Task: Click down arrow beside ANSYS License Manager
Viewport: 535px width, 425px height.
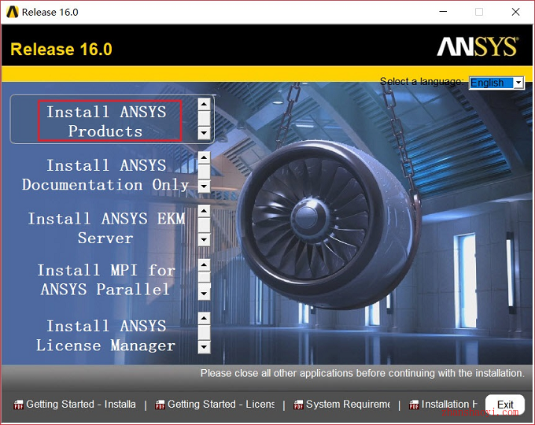Action: tap(204, 347)
